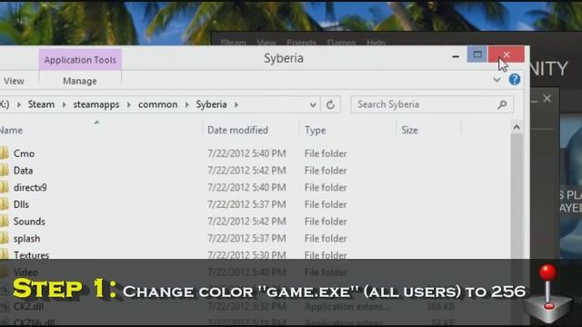
Task: Select the splash folder
Action: 26,239
